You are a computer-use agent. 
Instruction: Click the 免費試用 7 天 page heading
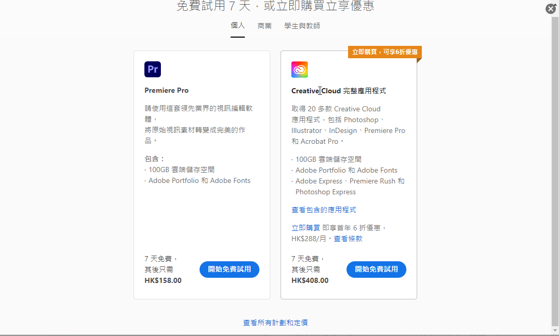[275, 6]
